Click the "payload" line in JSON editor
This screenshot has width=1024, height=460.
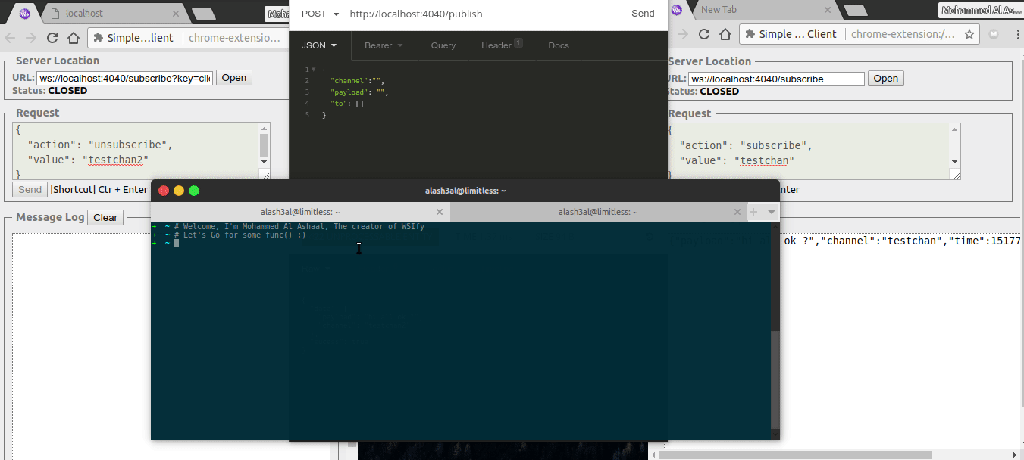pyautogui.click(x=360, y=92)
